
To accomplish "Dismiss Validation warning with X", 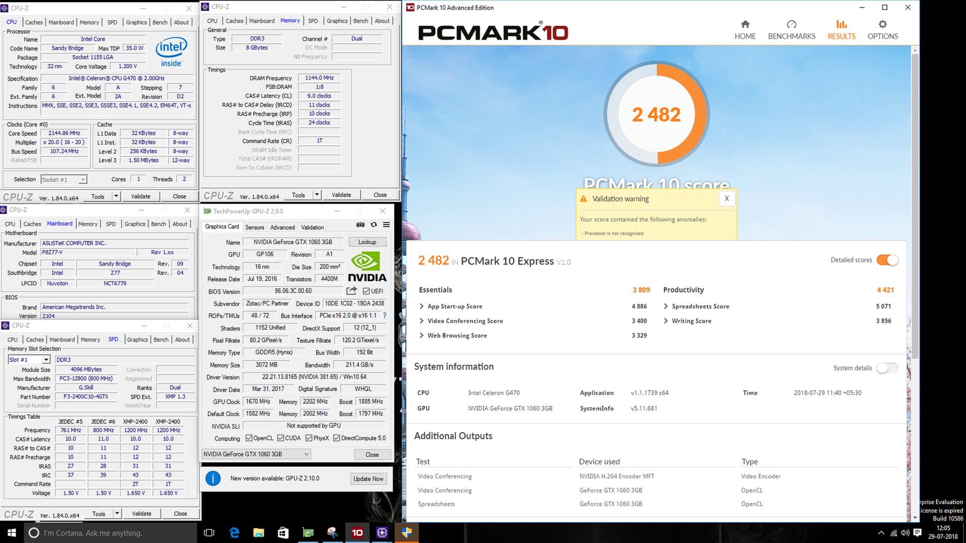I will 727,199.
